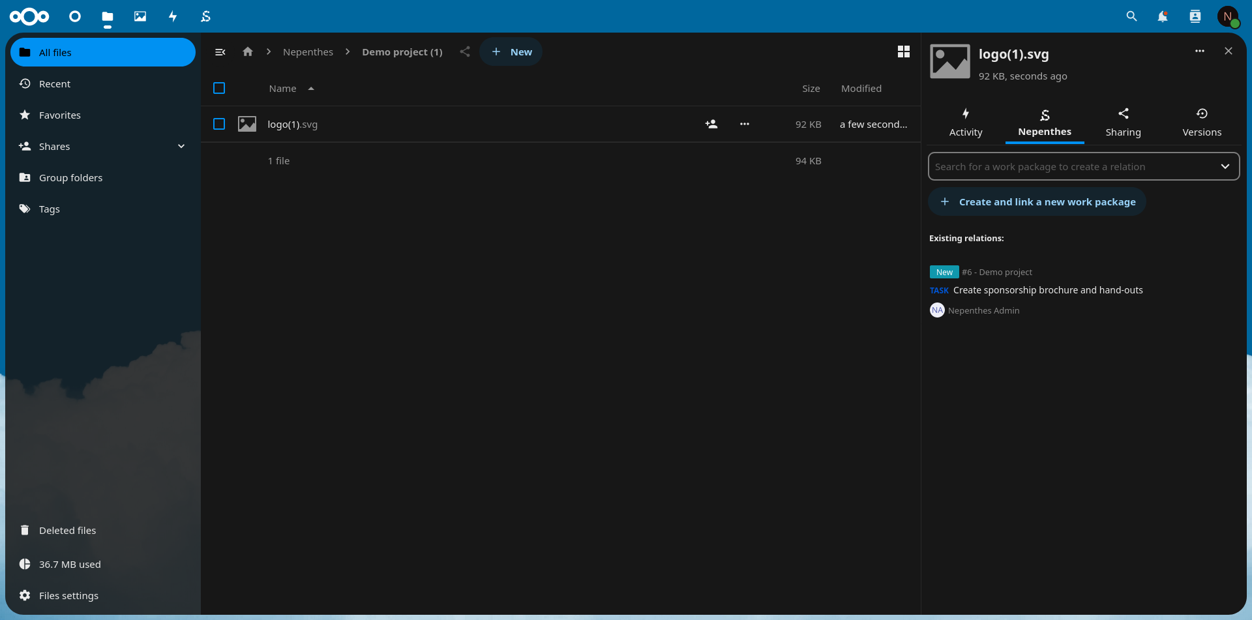Select all files checkbox
Image resolution: width=1252 pixels, height=620 pixels.
coord(219,88)
